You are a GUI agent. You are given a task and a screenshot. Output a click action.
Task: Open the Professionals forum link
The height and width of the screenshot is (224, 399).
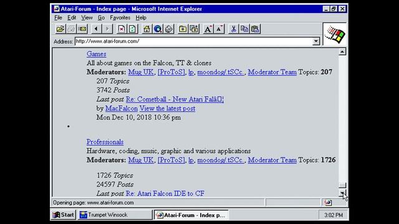click(x=105, y=142)
